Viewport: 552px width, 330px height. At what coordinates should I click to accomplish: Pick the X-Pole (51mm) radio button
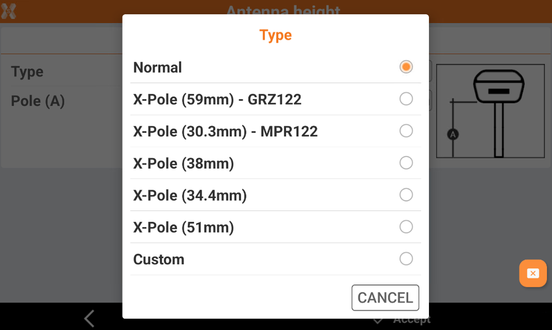pyautogui.click(x=406, y=227)
